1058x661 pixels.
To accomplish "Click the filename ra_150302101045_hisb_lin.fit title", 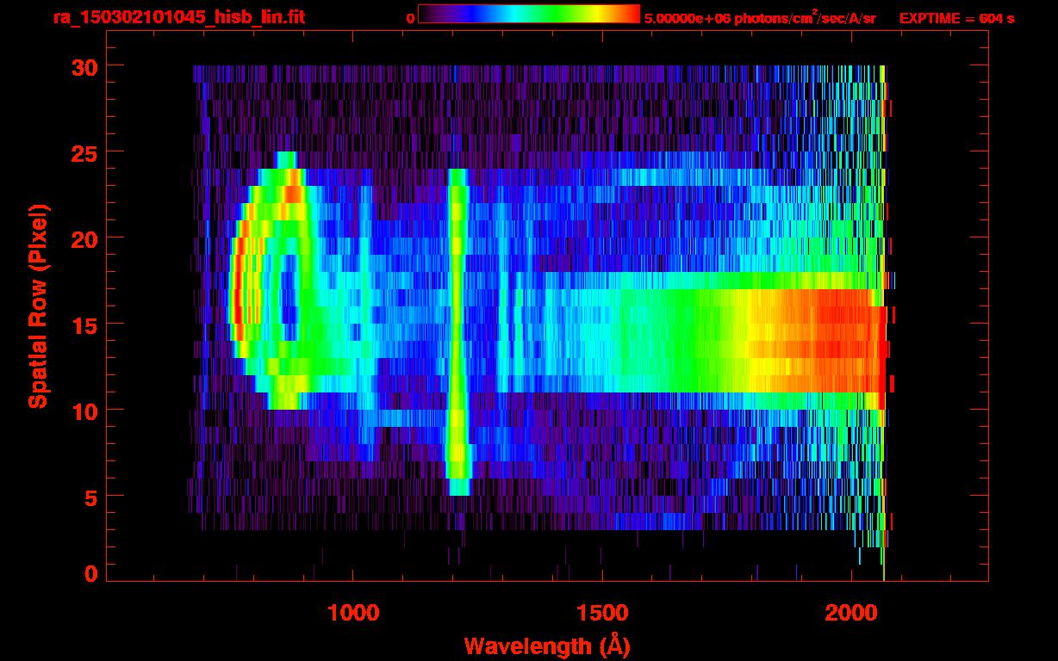I will [x=178, y=17].
